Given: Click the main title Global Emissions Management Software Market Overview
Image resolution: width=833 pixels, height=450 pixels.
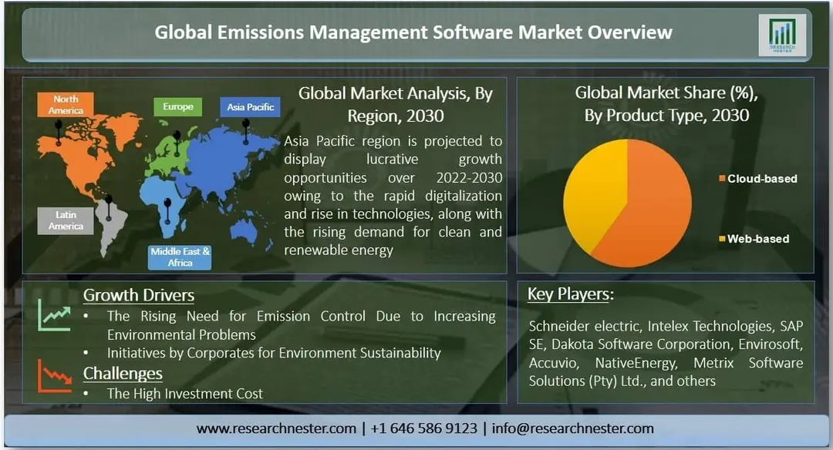Looking at the screenshot, I should pos(413,32).
